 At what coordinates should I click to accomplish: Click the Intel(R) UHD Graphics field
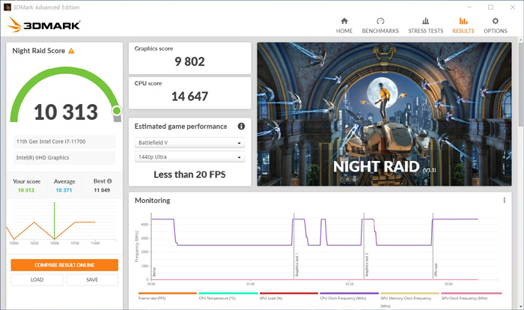pyautogui.click(x=64, y=157)
